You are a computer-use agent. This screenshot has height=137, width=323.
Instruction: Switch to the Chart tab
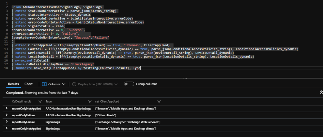pyautogui.click(x=29, y=84)
